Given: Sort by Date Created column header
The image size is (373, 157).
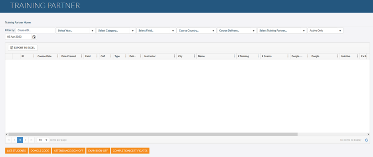Looking at the screenshot, I should [x=69, y=56].
